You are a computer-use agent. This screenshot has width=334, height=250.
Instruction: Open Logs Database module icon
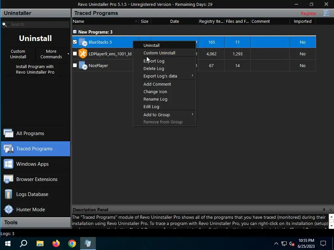click(8, 194)
